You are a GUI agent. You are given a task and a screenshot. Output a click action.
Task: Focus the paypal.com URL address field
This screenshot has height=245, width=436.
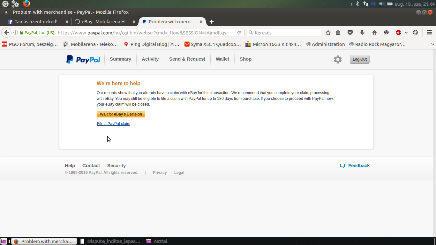[145, 33]
